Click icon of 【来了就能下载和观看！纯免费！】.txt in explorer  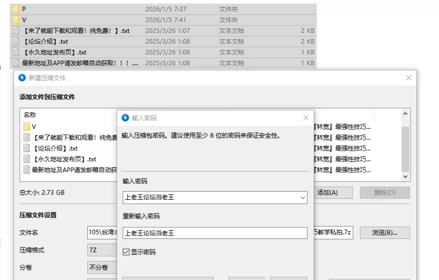pos(16,31)
